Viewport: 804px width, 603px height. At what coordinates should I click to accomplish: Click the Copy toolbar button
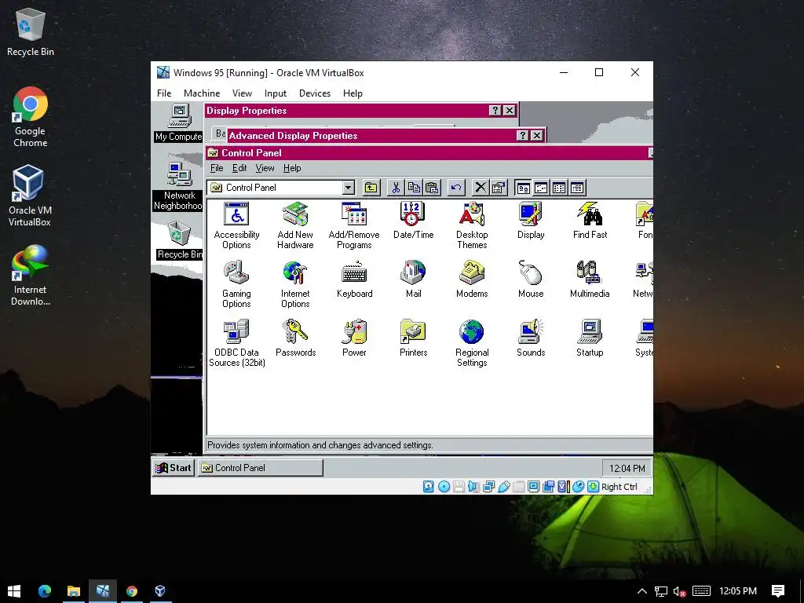click(x=414, y=188)
